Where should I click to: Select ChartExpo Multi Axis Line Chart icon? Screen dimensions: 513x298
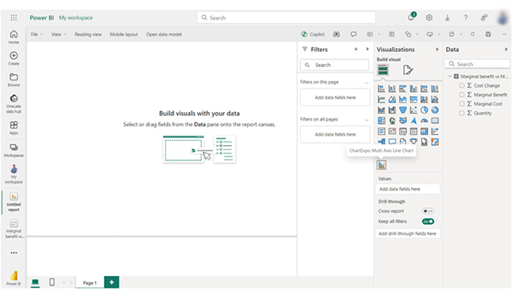point(381,165)
